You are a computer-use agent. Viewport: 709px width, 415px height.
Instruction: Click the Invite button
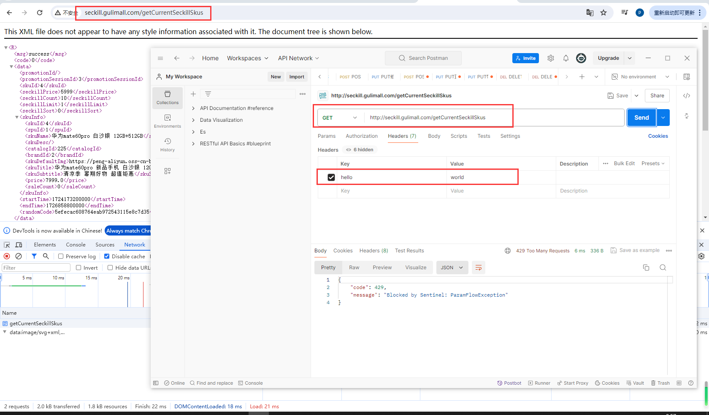pos(526,58)
